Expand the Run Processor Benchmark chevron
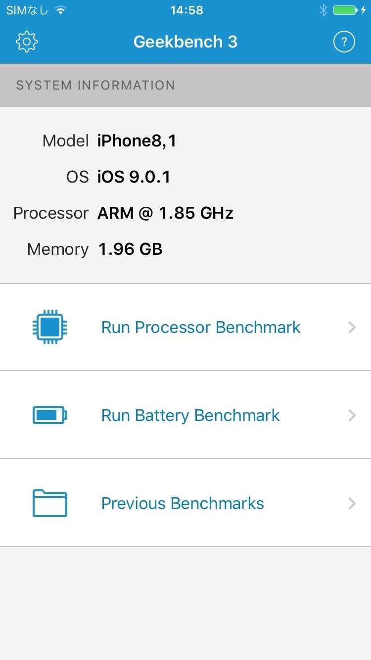This screenshot has width=371, height=660. 352,327
